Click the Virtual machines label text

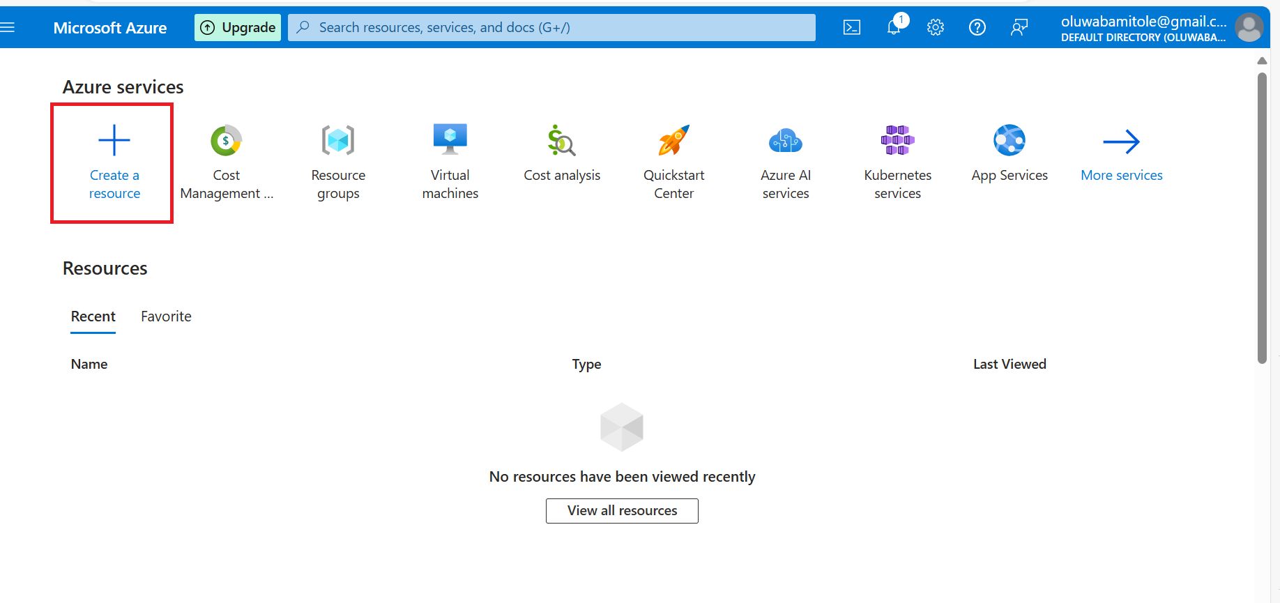coord(450,184)
